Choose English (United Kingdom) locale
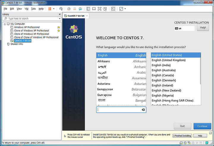The image size is (214, 146). coord(176,60)
